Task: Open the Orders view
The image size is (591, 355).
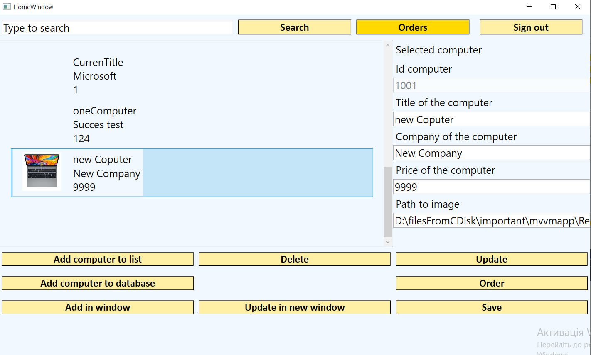Action: [413, 27]
